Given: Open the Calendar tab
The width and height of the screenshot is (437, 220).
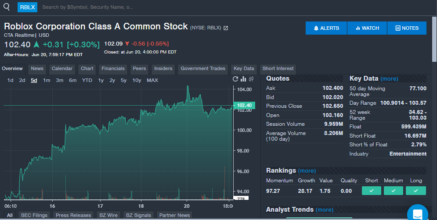Looking at the screenshot, I should (62, 69).
